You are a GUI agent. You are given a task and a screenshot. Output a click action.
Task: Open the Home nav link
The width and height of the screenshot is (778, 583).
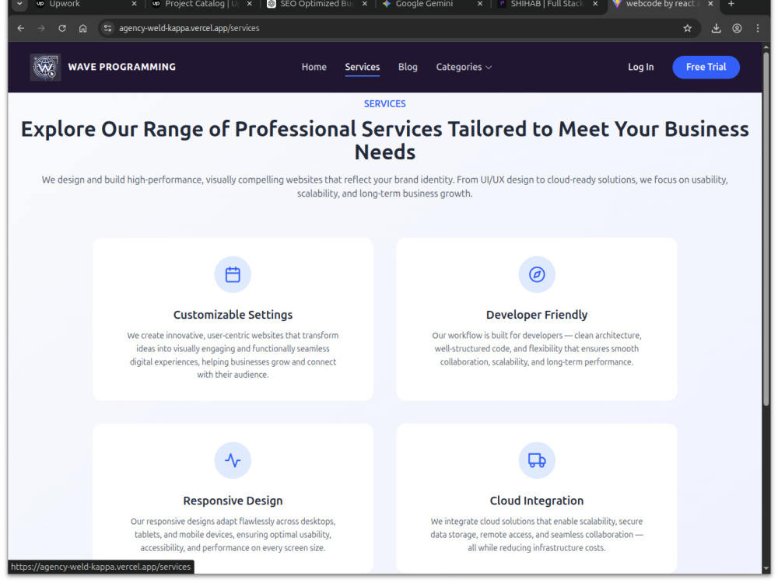(314, 67)
